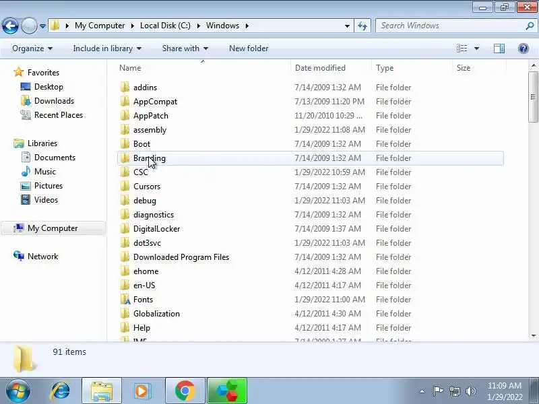Open the Videos library

coord(46,199)
